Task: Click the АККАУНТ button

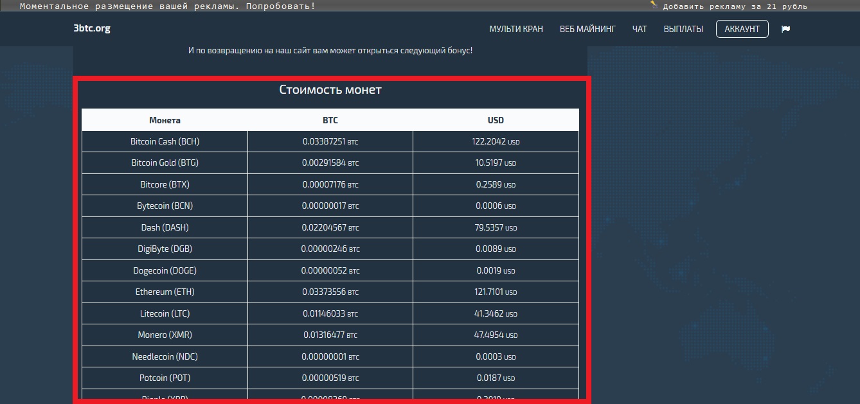Action: [742, 29]
